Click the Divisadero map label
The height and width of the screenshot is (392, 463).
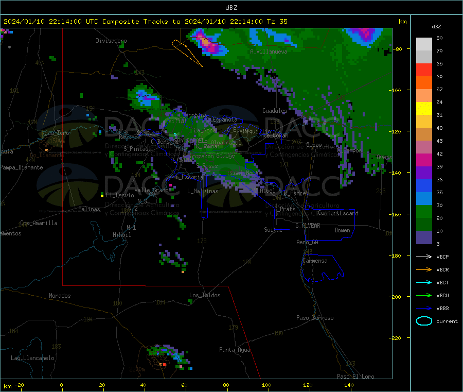(x=111, y=41)
